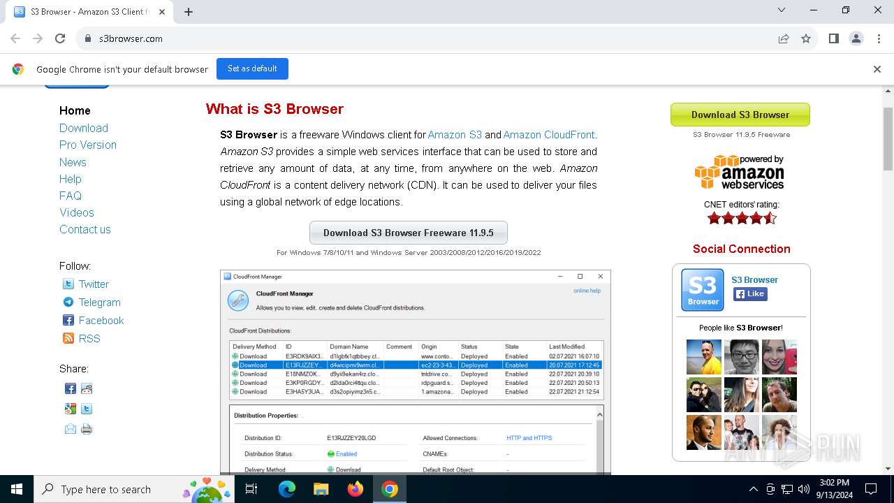Follow the Amazon S3 link
Viewport: 894px width, 503px height.
click(x=455, y=135)
